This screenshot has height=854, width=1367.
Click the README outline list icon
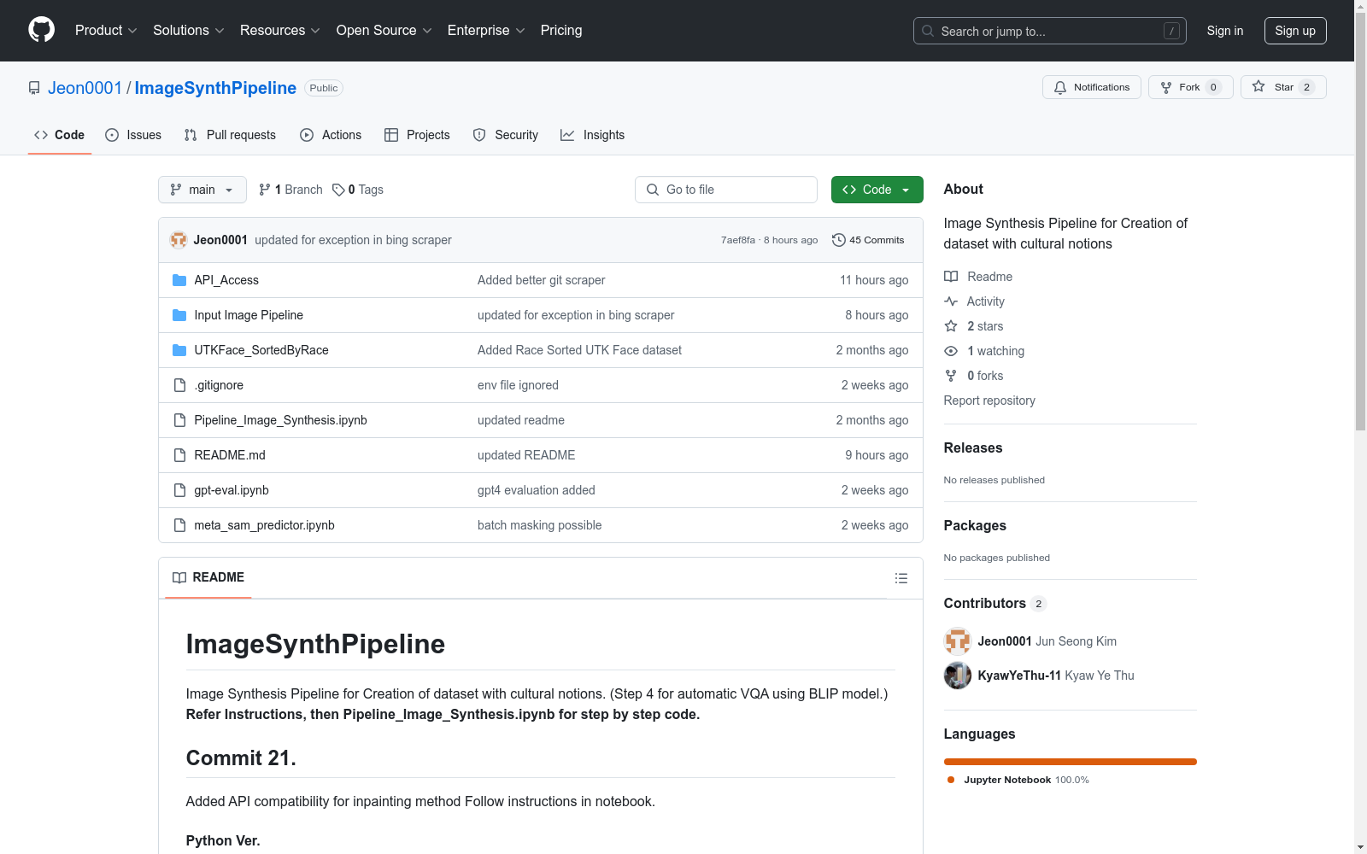click(x=901, y=578)
